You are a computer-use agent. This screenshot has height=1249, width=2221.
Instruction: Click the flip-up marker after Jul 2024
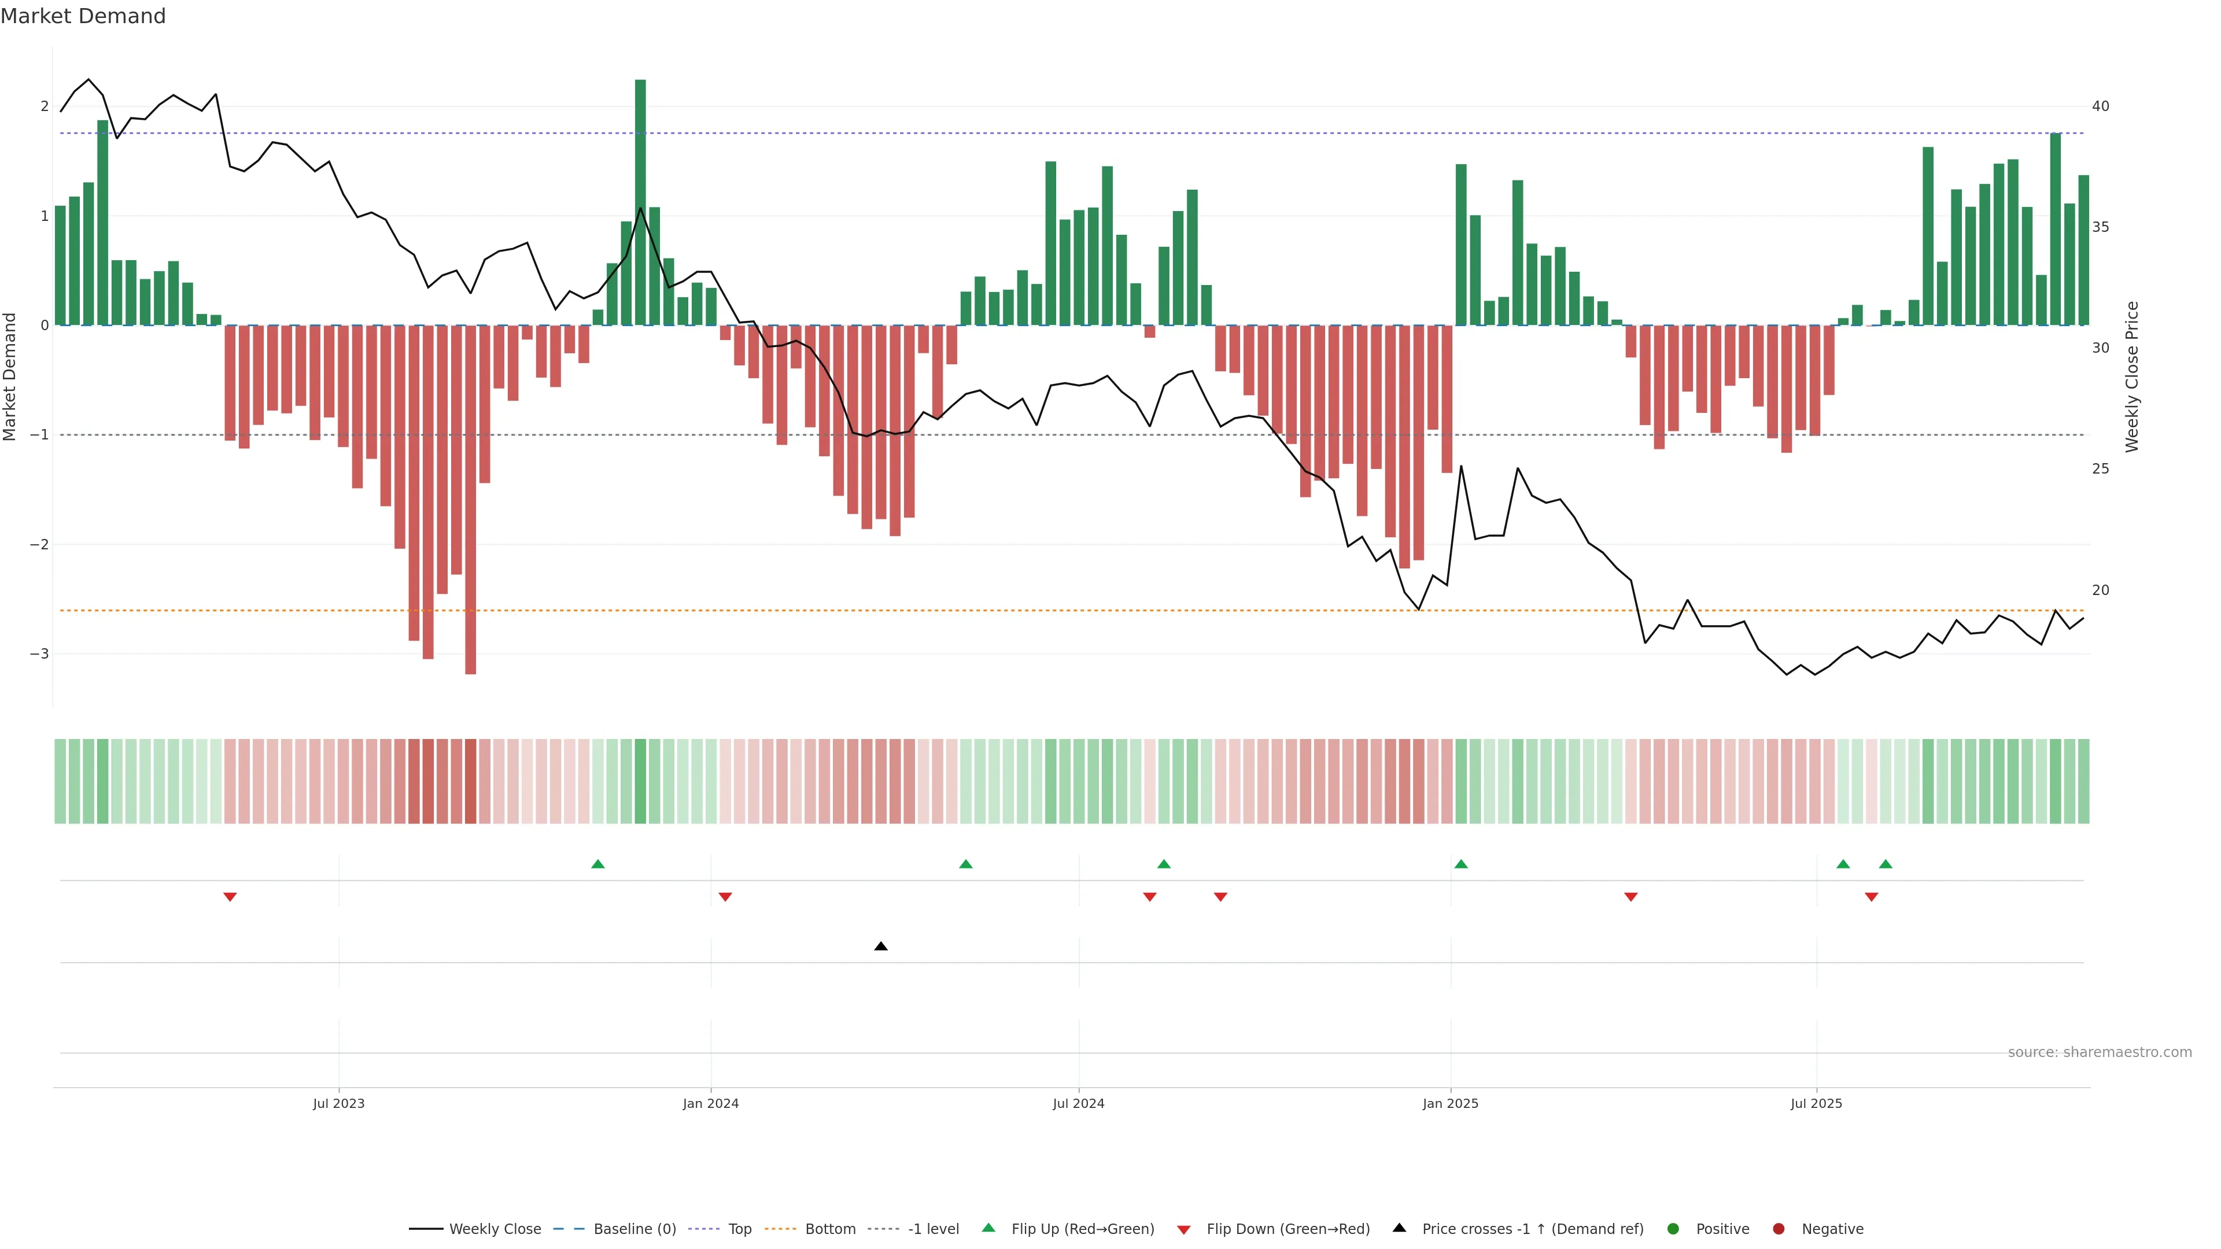[1163, 864]
